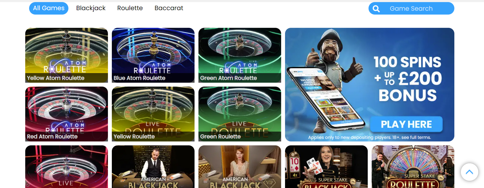Image resolution: width=484 pixels, height=188 pixels.
Task: Launch Blue Atom Roulette game
Action: tap(153, 55)
